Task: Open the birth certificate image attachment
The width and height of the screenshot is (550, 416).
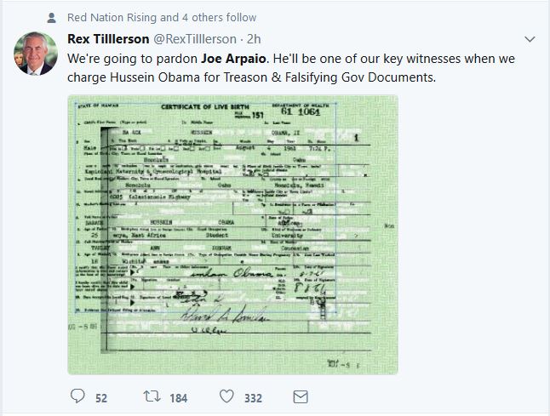Action: [x=232, y=234]
